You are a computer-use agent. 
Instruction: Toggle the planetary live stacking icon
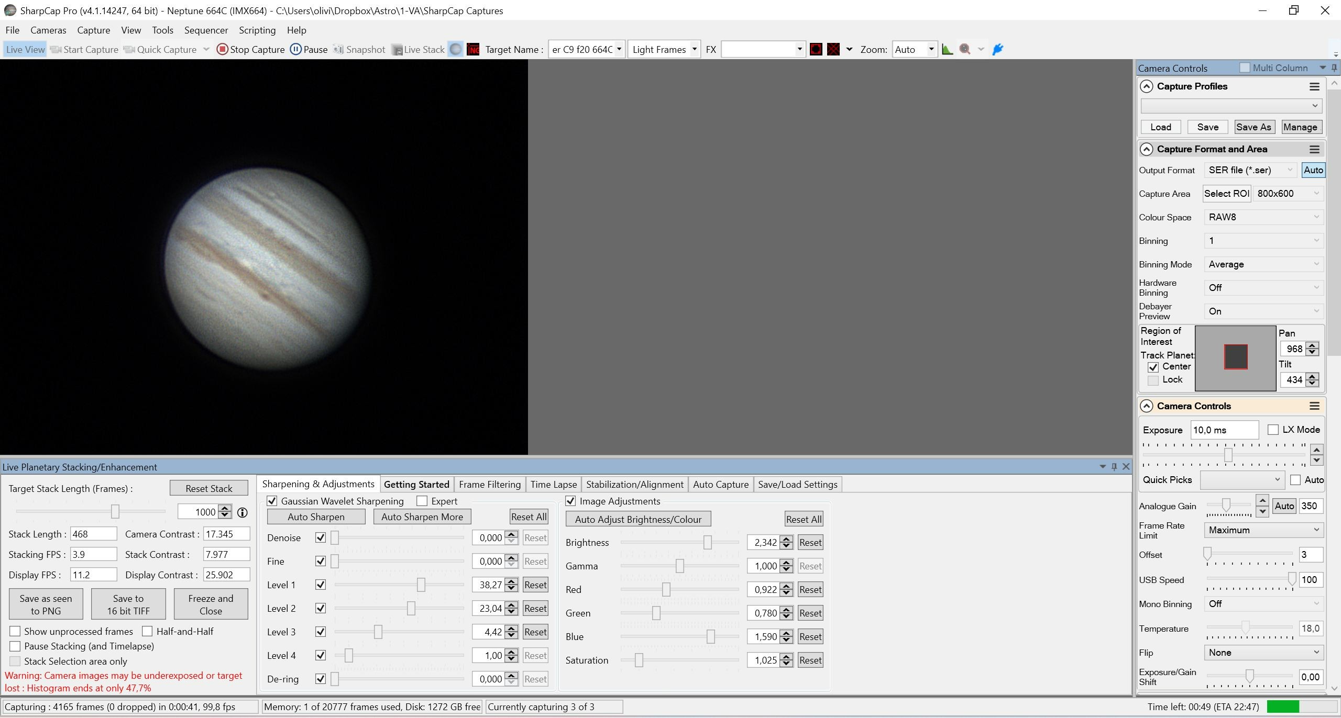[x=456, y=49]
